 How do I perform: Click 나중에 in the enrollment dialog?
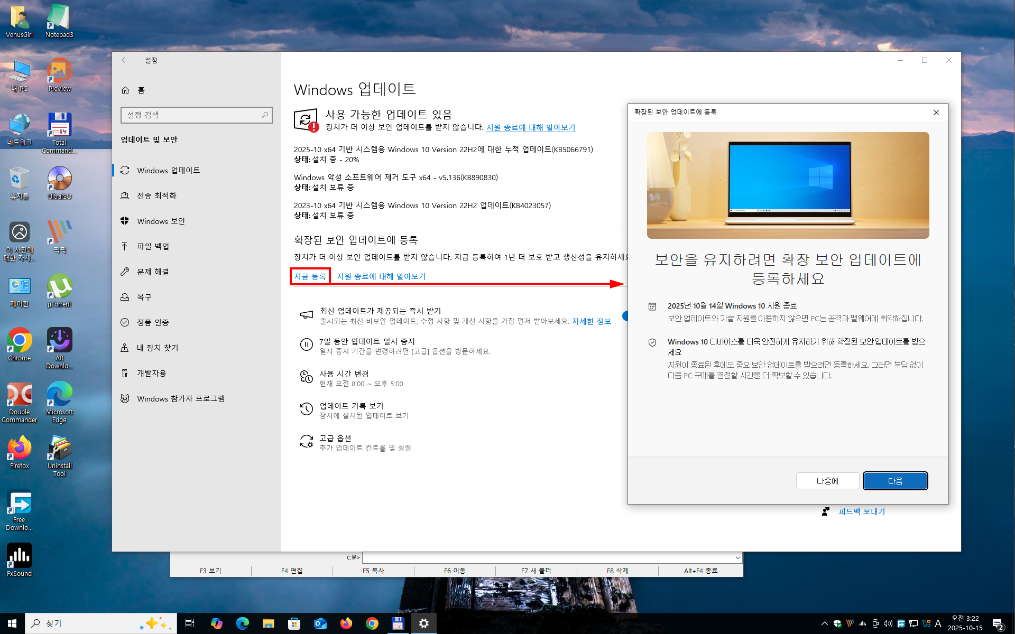[x=828, y=481]
